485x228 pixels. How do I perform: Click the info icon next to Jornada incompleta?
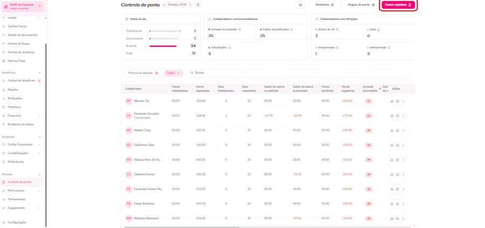pos(240,30)
